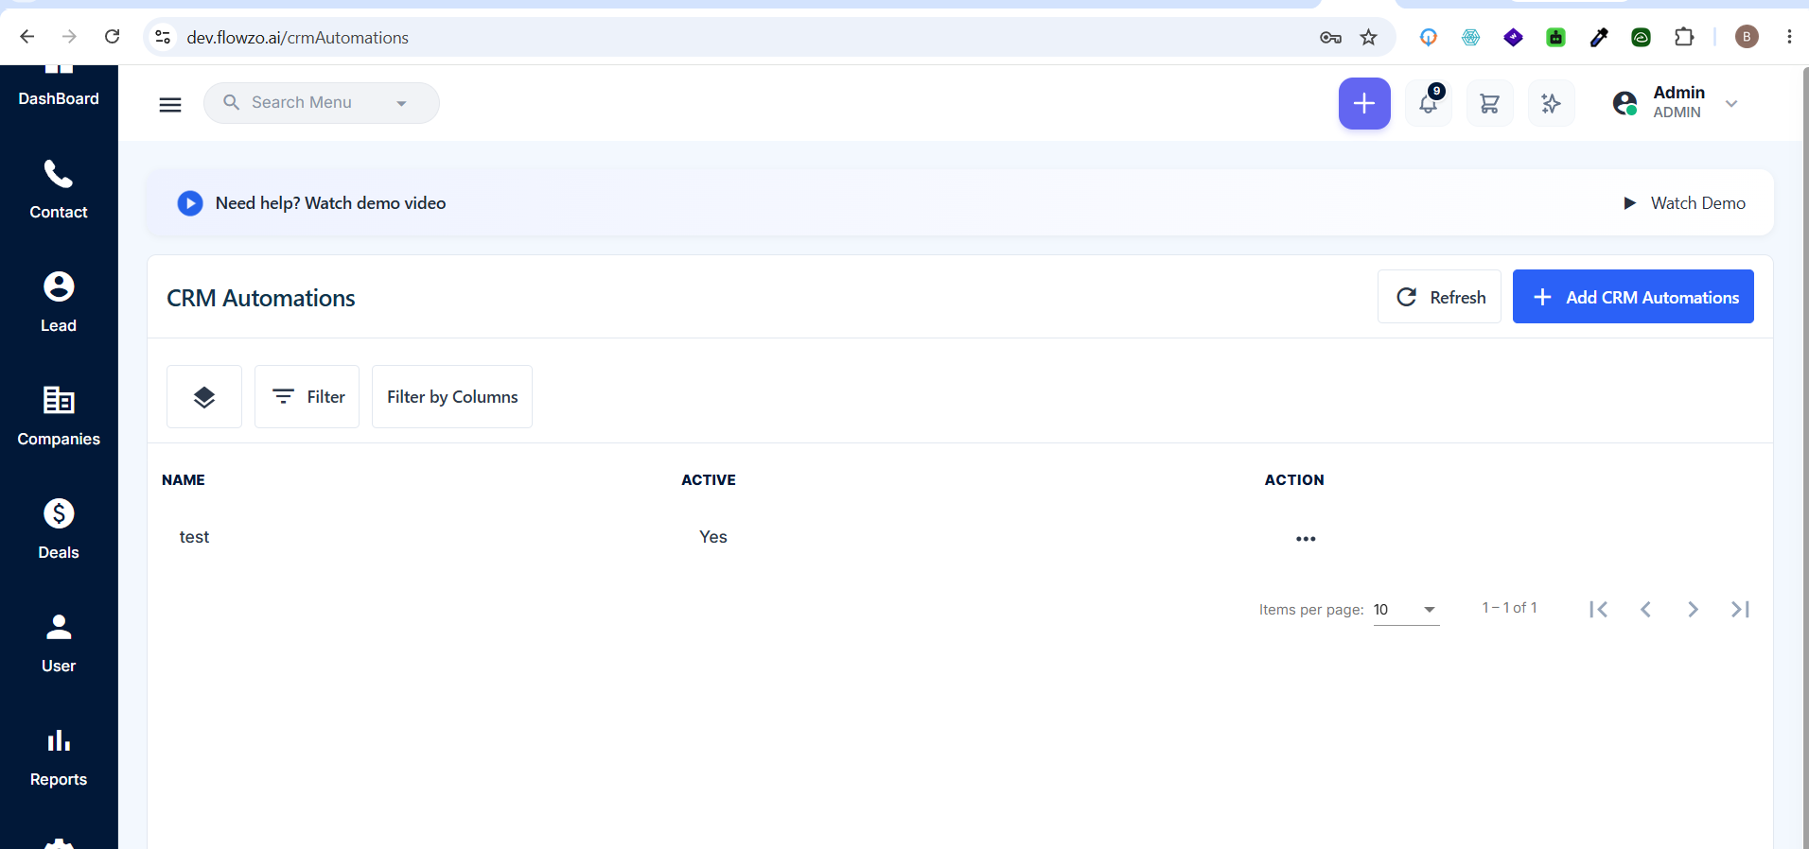This screenshot has width=1809, height=849.
Task: Open Filter by Columns
Action: [x=452, y=397]
